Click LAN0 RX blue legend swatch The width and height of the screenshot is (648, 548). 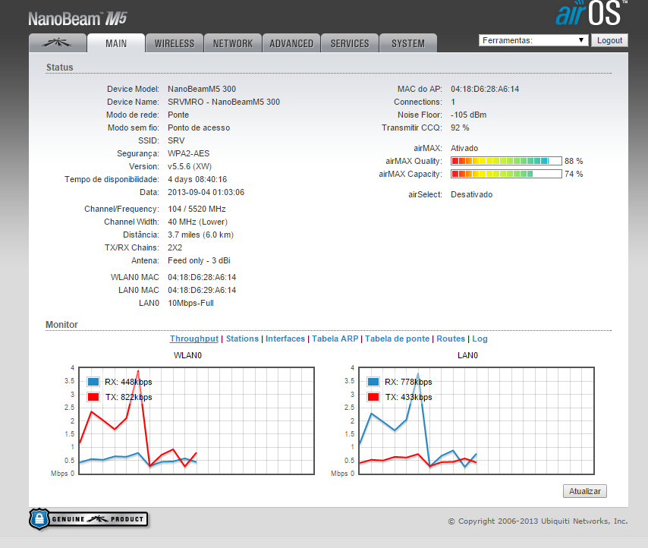373,382
